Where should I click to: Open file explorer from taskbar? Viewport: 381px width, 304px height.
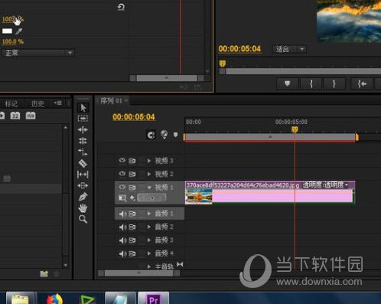pos(20,298)
